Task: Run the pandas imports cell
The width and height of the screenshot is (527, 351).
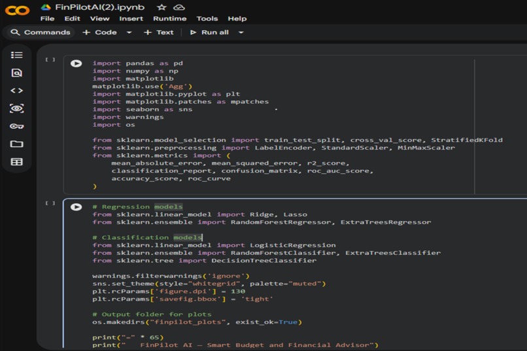Action: click(76, 63)
